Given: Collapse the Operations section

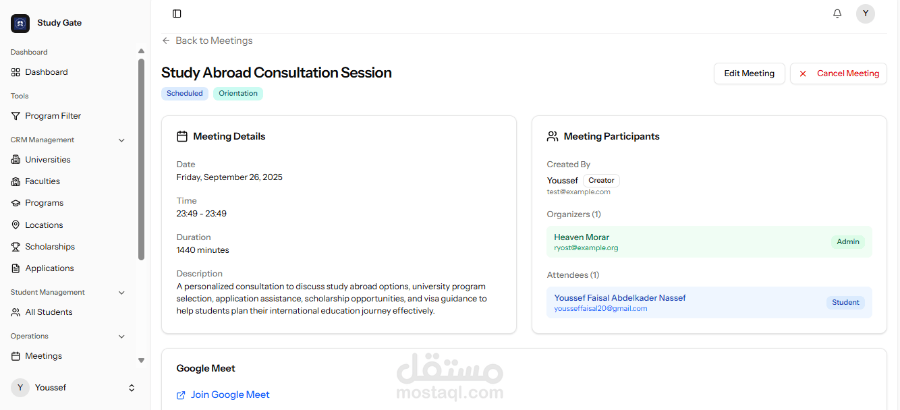Looking at the screenshot, I should (x=121, y=336).
